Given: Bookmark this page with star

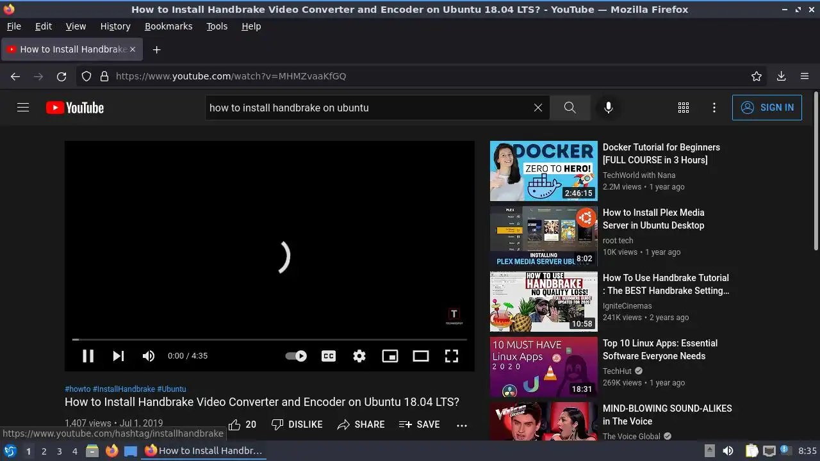Looking at the screenshot, I should (757, 76).
